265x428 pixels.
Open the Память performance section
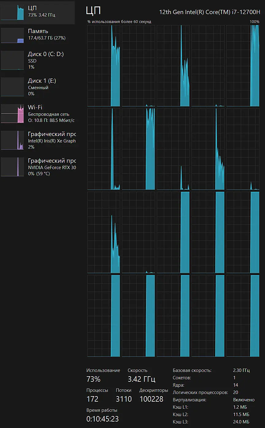point(37,35)
